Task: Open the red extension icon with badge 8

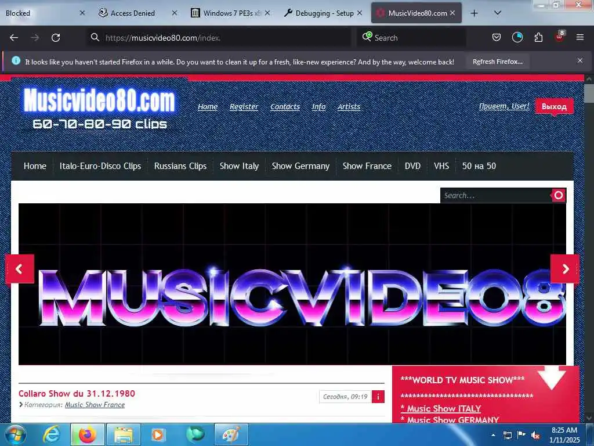Action: (x=560, y=37)
